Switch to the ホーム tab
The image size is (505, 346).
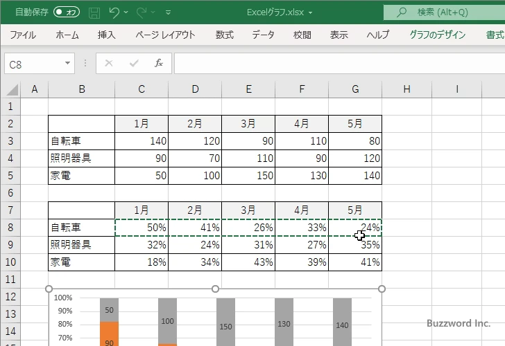[67, 35]
